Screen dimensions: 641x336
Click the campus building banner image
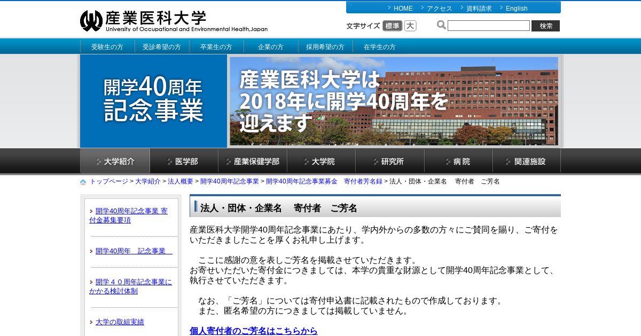(394, 101)
